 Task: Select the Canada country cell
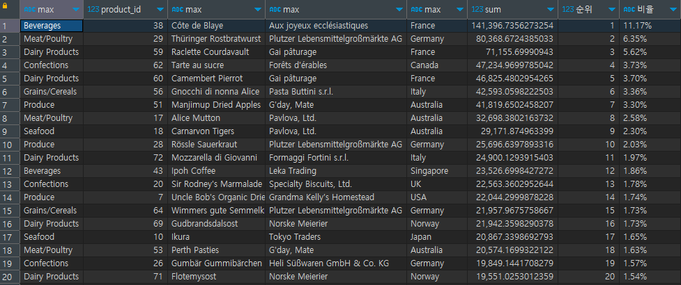(437, 65)
